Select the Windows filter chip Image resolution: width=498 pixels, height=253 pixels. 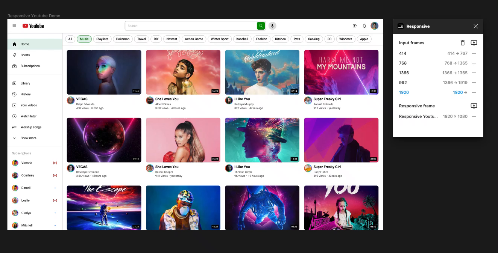click(346, 39)
